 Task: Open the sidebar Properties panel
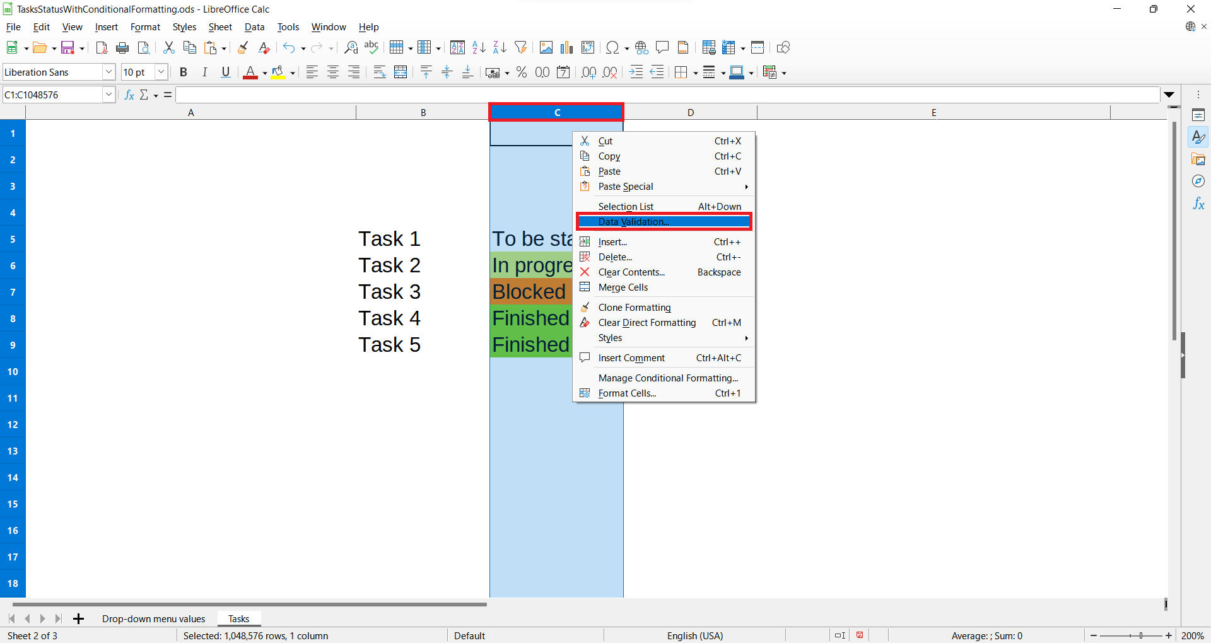[1198, 115]
